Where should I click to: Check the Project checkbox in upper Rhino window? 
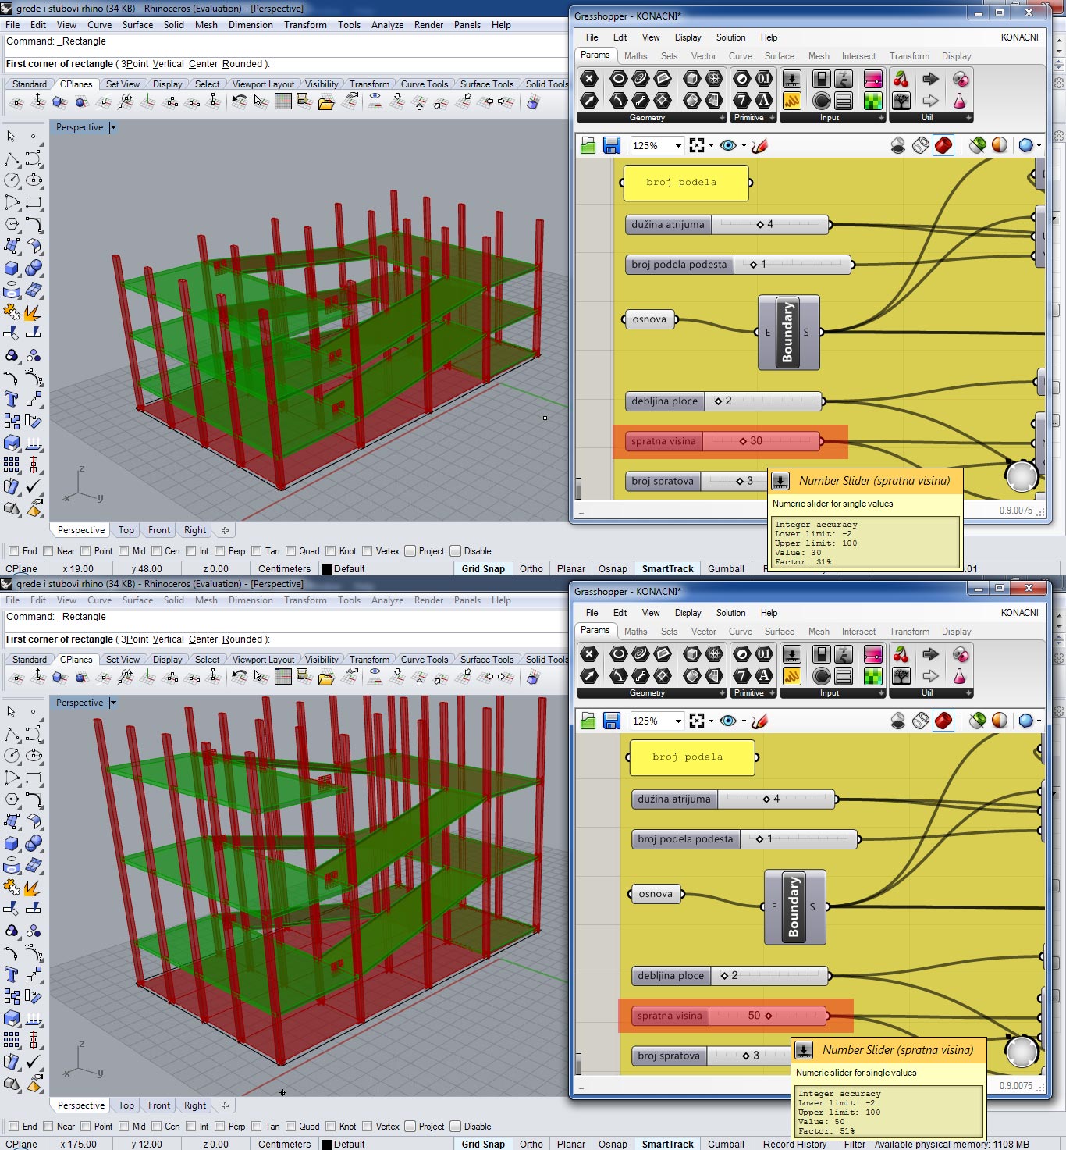click(x=410, y=550)
